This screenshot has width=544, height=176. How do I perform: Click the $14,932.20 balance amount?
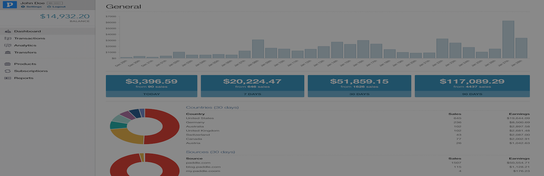(64, 16)
